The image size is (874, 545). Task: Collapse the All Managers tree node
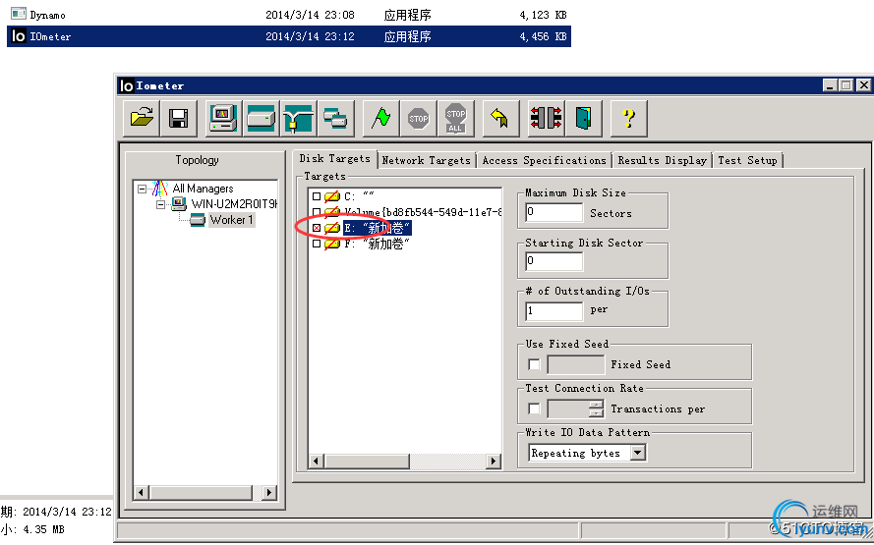(x=143, y=190)
